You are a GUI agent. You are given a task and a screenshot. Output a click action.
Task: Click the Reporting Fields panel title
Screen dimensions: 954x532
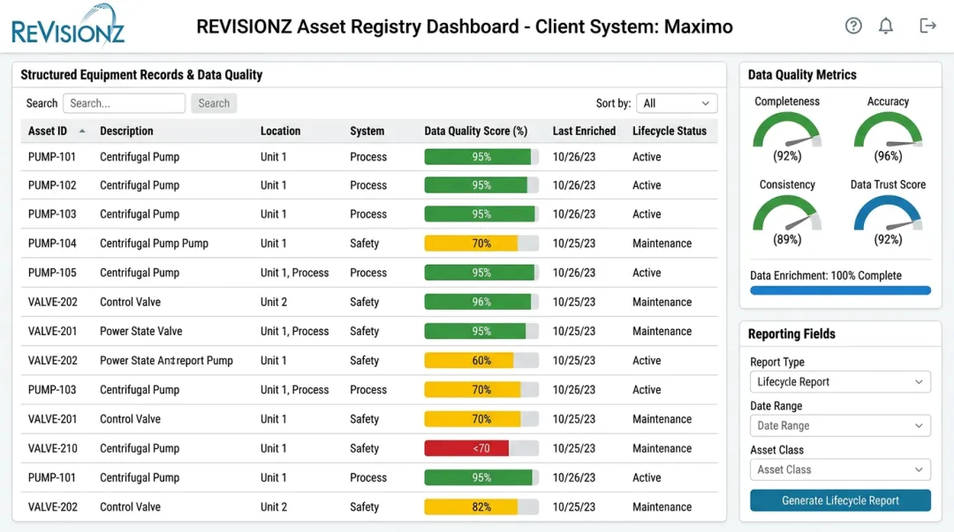tap(791, 333)
